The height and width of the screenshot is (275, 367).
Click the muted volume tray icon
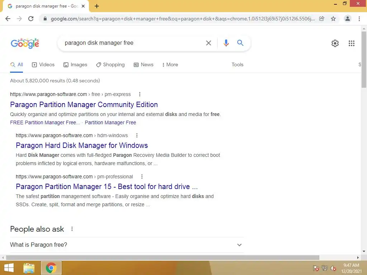click(333, 268)
